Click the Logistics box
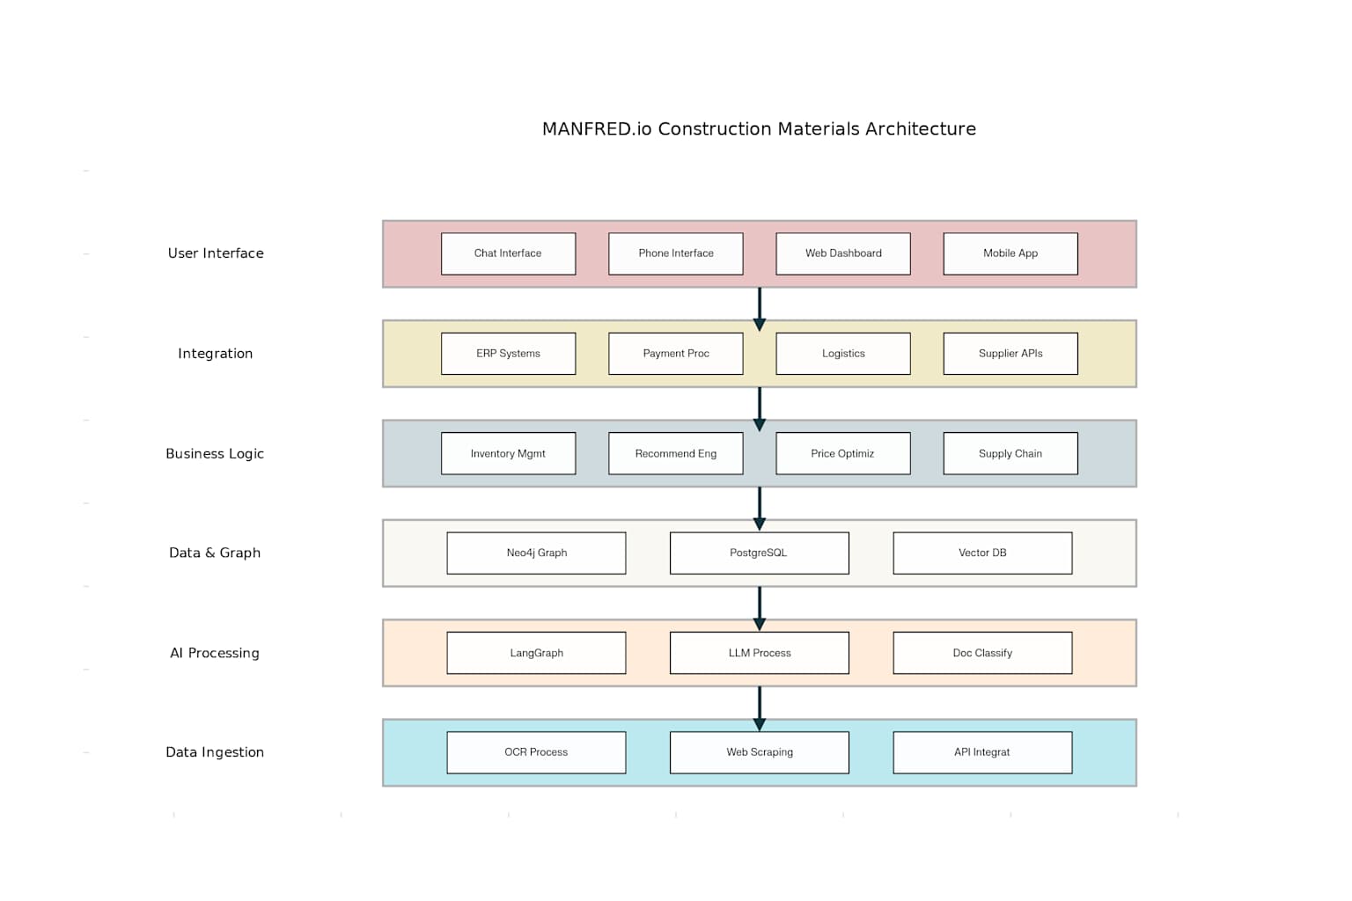The height and width of the screenshot is (901, 1352). click(x=842, y=353)
